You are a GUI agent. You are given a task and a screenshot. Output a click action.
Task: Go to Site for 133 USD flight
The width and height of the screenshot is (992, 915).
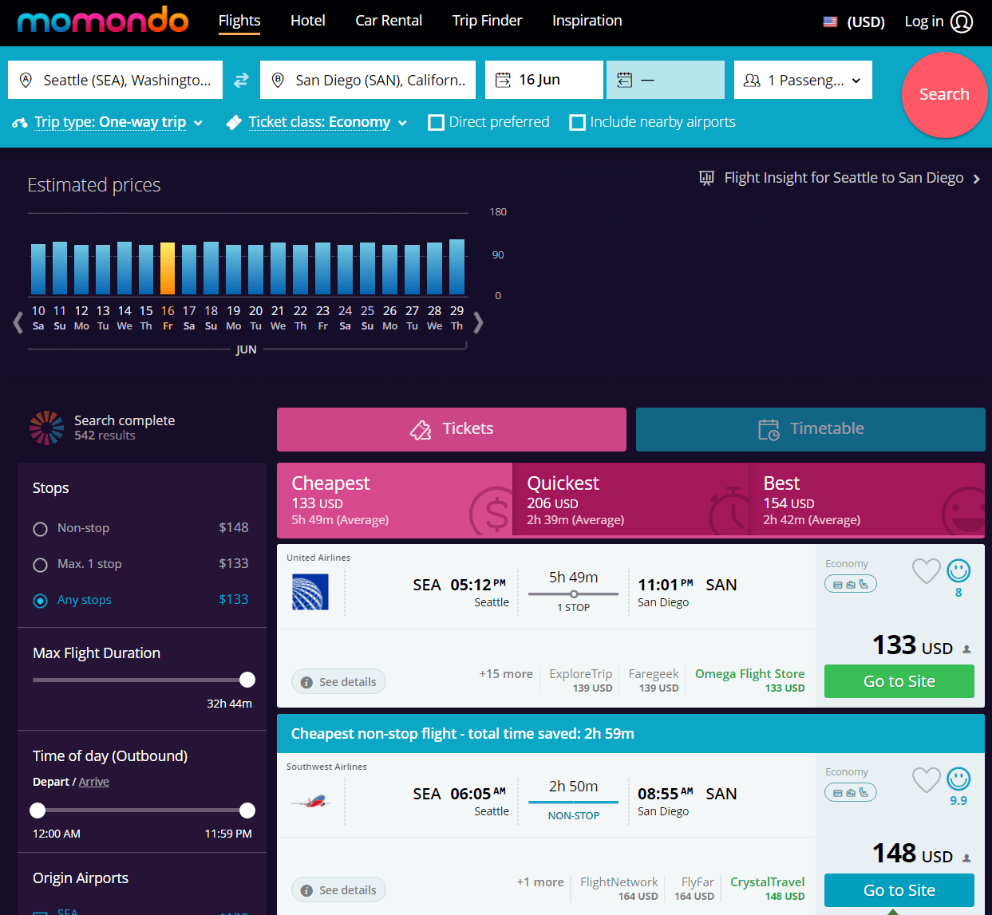[x=899, y=681]
